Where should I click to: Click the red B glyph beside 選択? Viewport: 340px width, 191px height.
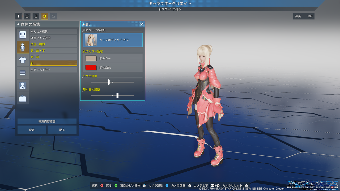coord(102,186)
